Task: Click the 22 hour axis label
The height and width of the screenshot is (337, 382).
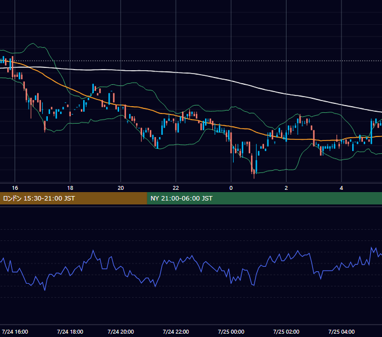Action: click(x=176, y=188)
